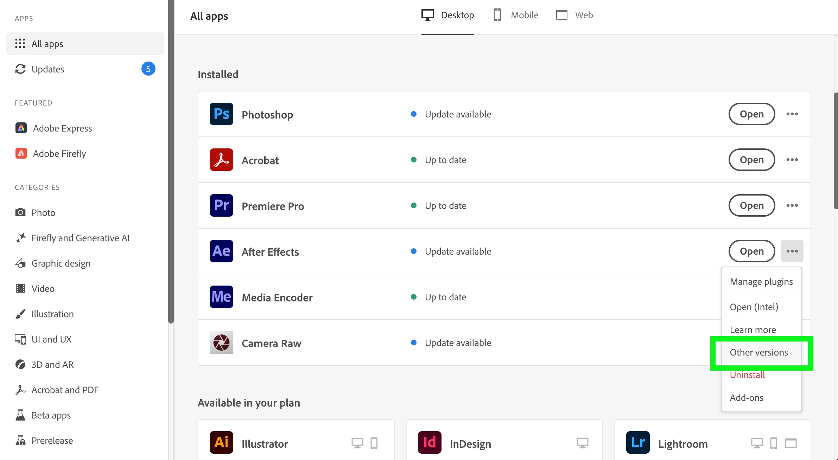Click the sidebar vertical scrollbar
Viewport: 838px width, 460px height.
[171, 162]
